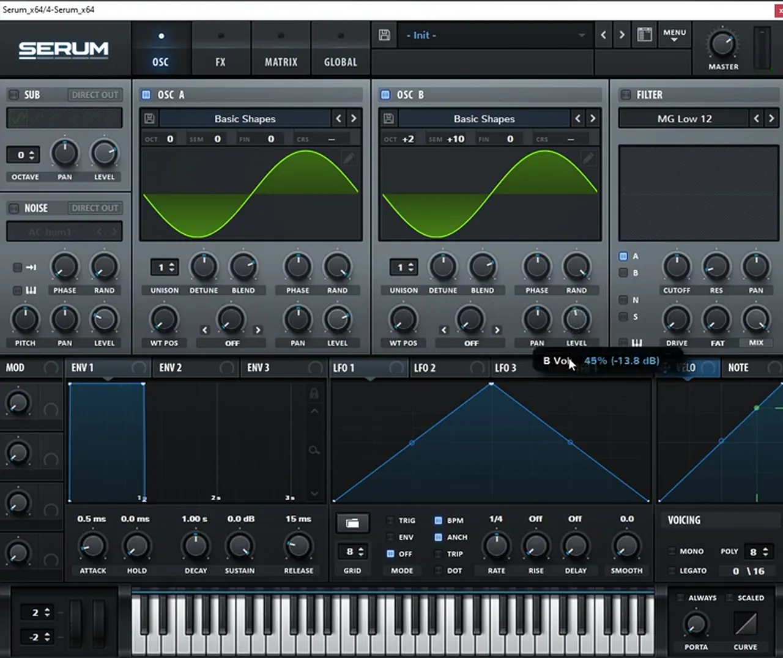Viewport: 783px width, 658px height.
Task: Open MG Low 12 filter type list
Action: (685, 119)
